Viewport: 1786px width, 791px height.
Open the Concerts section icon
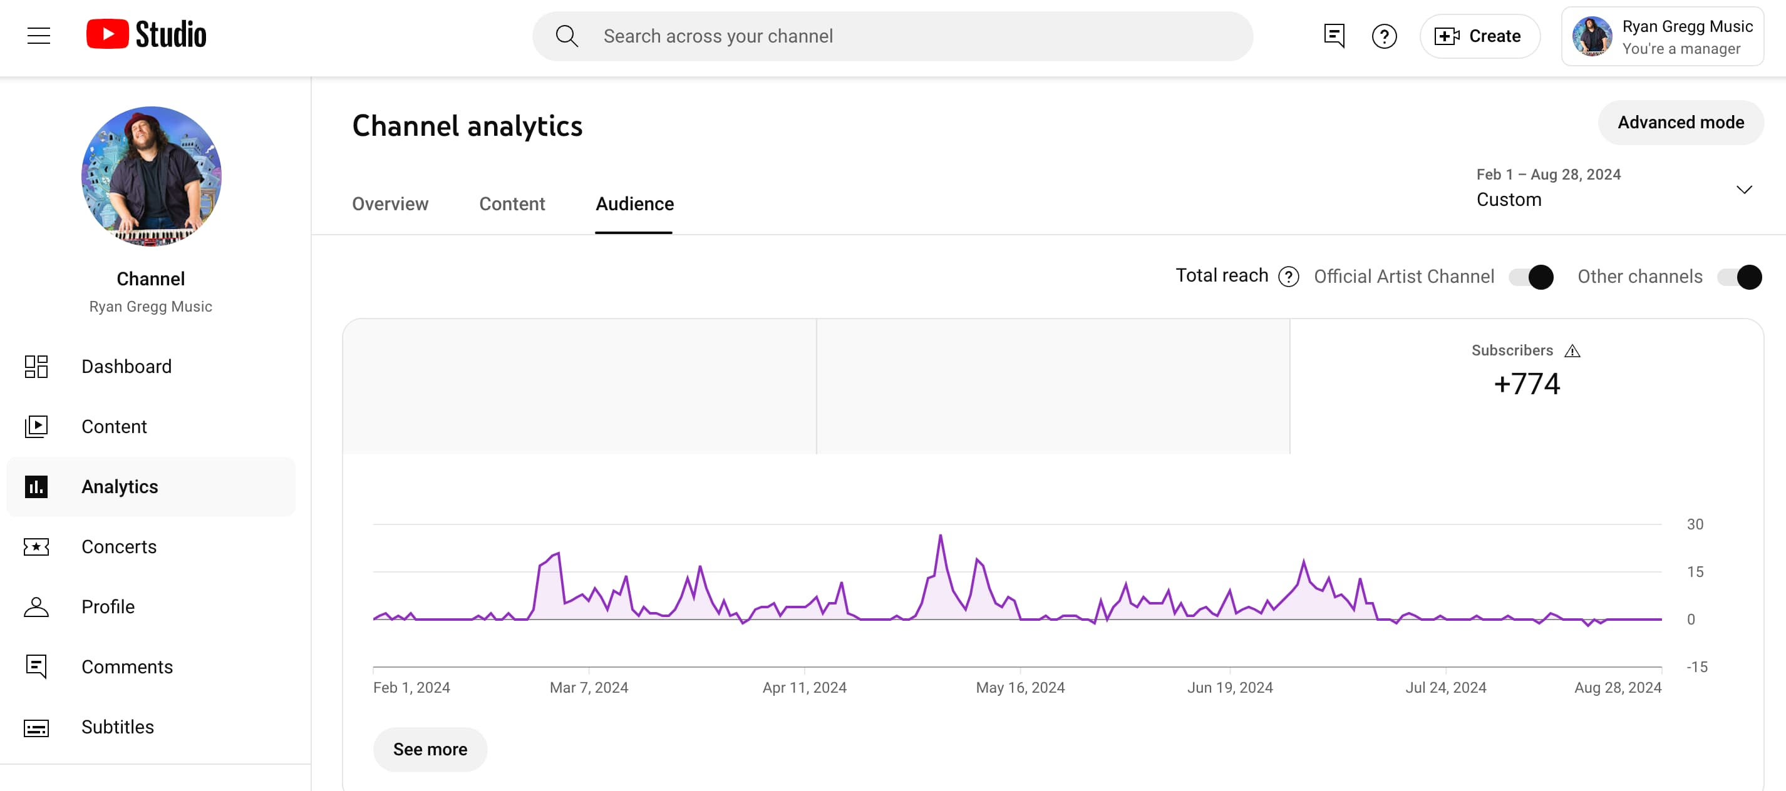pyautogui.click(x=36, y=546)
